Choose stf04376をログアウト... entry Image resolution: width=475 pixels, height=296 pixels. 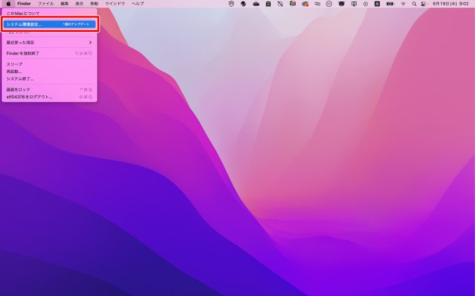(x=29, y=97)
